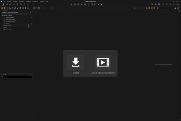Switch browser to grid view
The width and height of the screenshot is (181, 121).
point(149,8)
